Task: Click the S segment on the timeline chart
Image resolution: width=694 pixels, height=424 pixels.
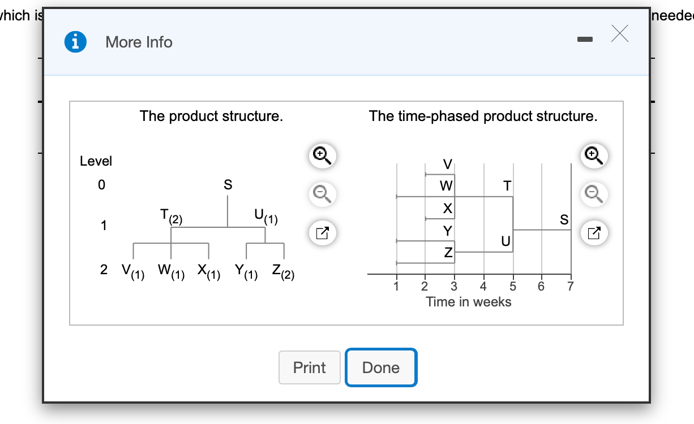Action: (x=564, y=220)
